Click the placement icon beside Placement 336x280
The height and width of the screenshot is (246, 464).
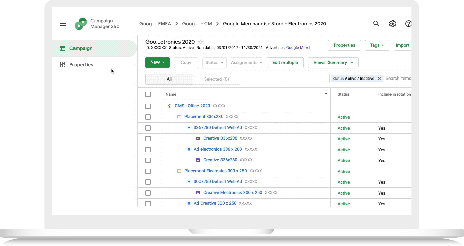coord(179,117)
